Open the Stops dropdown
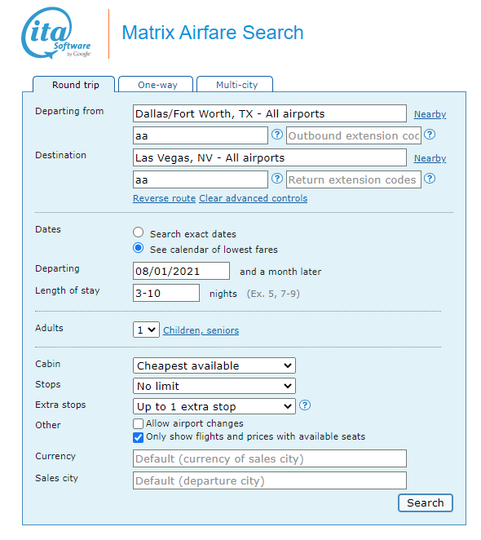 [214, 386]
